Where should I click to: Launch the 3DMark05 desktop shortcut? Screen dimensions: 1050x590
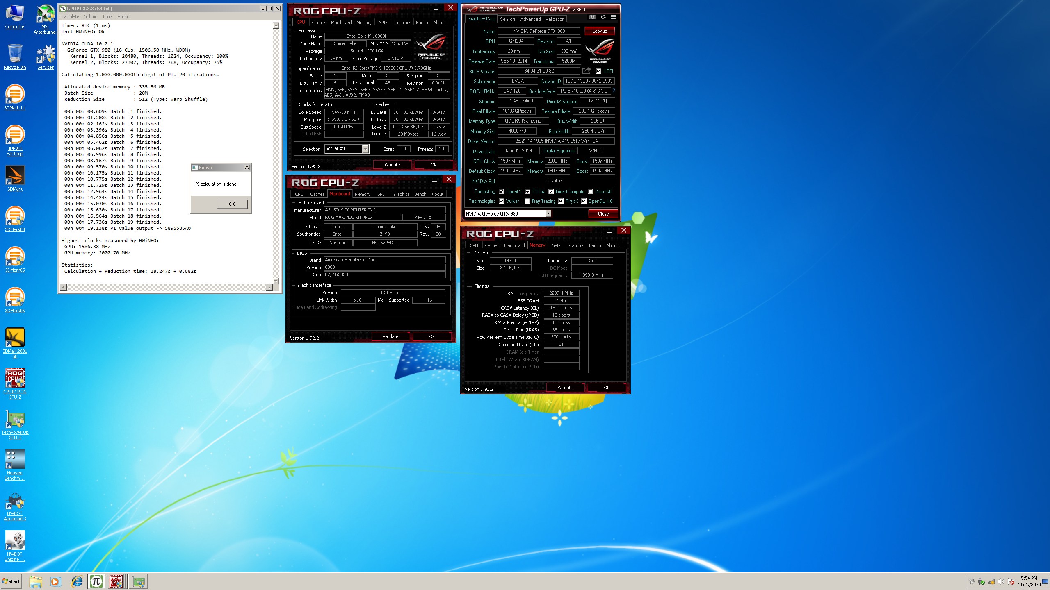click(x=15, y=260)
